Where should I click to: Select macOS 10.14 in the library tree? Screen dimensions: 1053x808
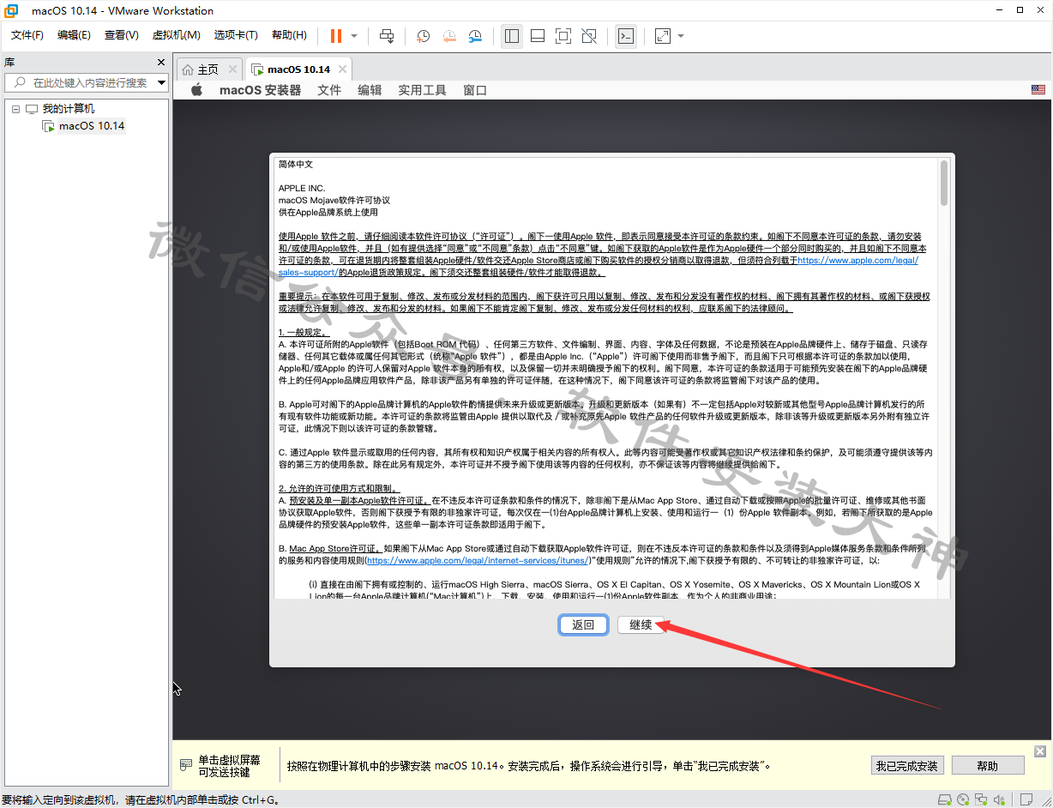click(x=92, y=126)
